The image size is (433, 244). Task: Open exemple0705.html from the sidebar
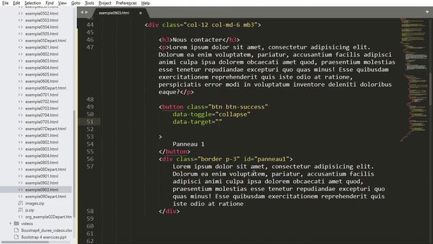[42, 122]
